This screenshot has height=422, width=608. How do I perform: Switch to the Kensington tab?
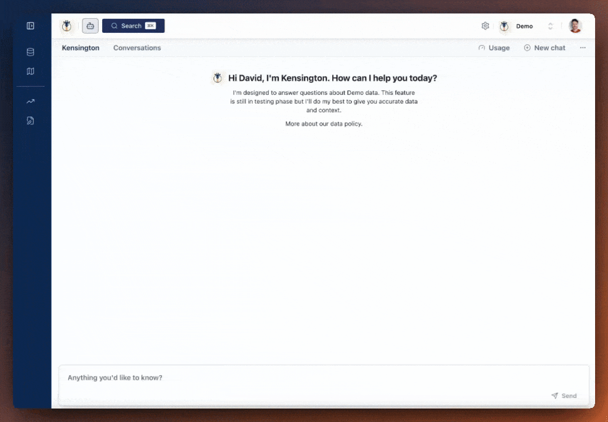80,48
